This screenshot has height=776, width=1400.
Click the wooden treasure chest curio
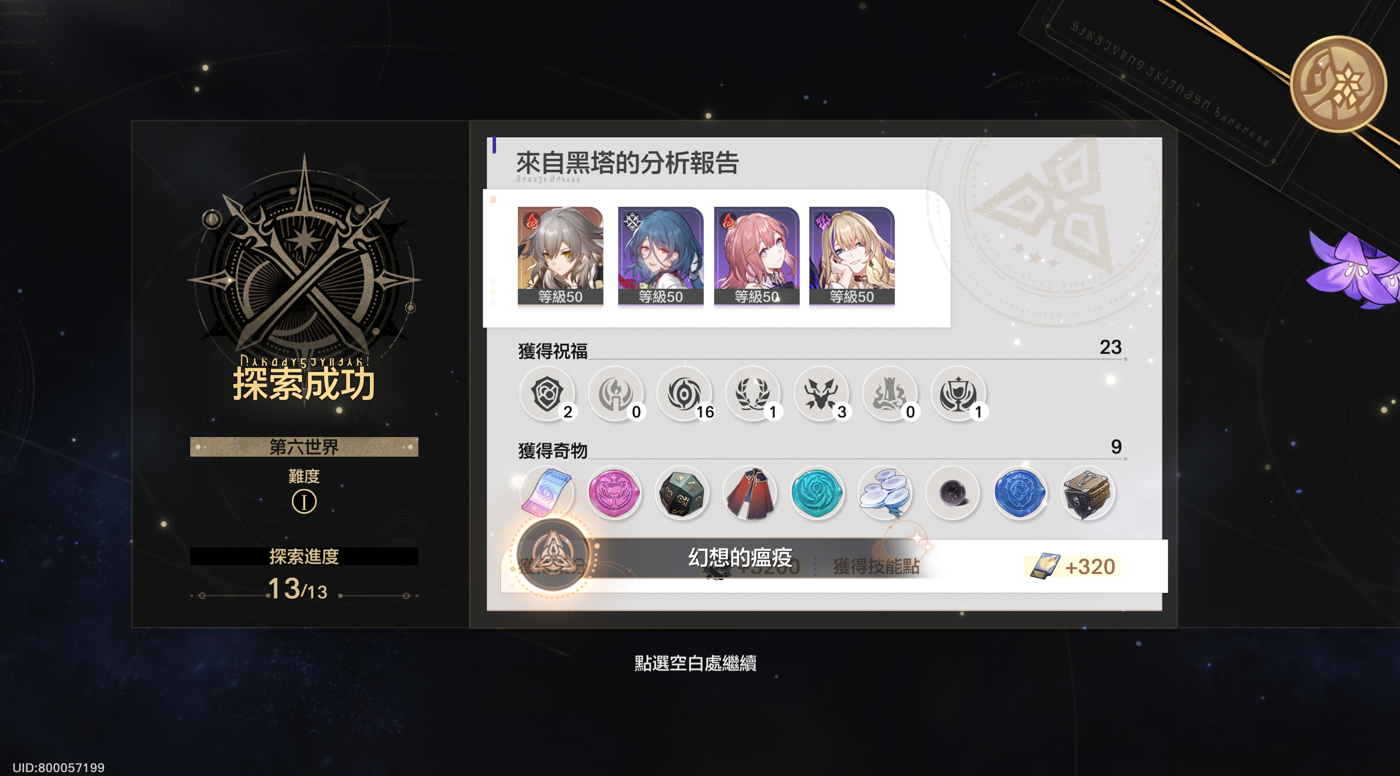coord(1087,493)
